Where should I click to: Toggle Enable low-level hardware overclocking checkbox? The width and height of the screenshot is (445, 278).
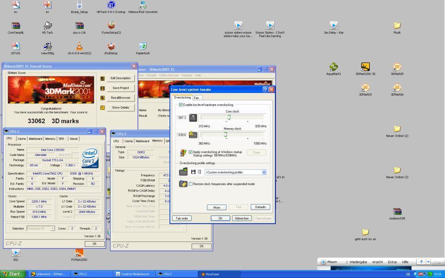181,105
